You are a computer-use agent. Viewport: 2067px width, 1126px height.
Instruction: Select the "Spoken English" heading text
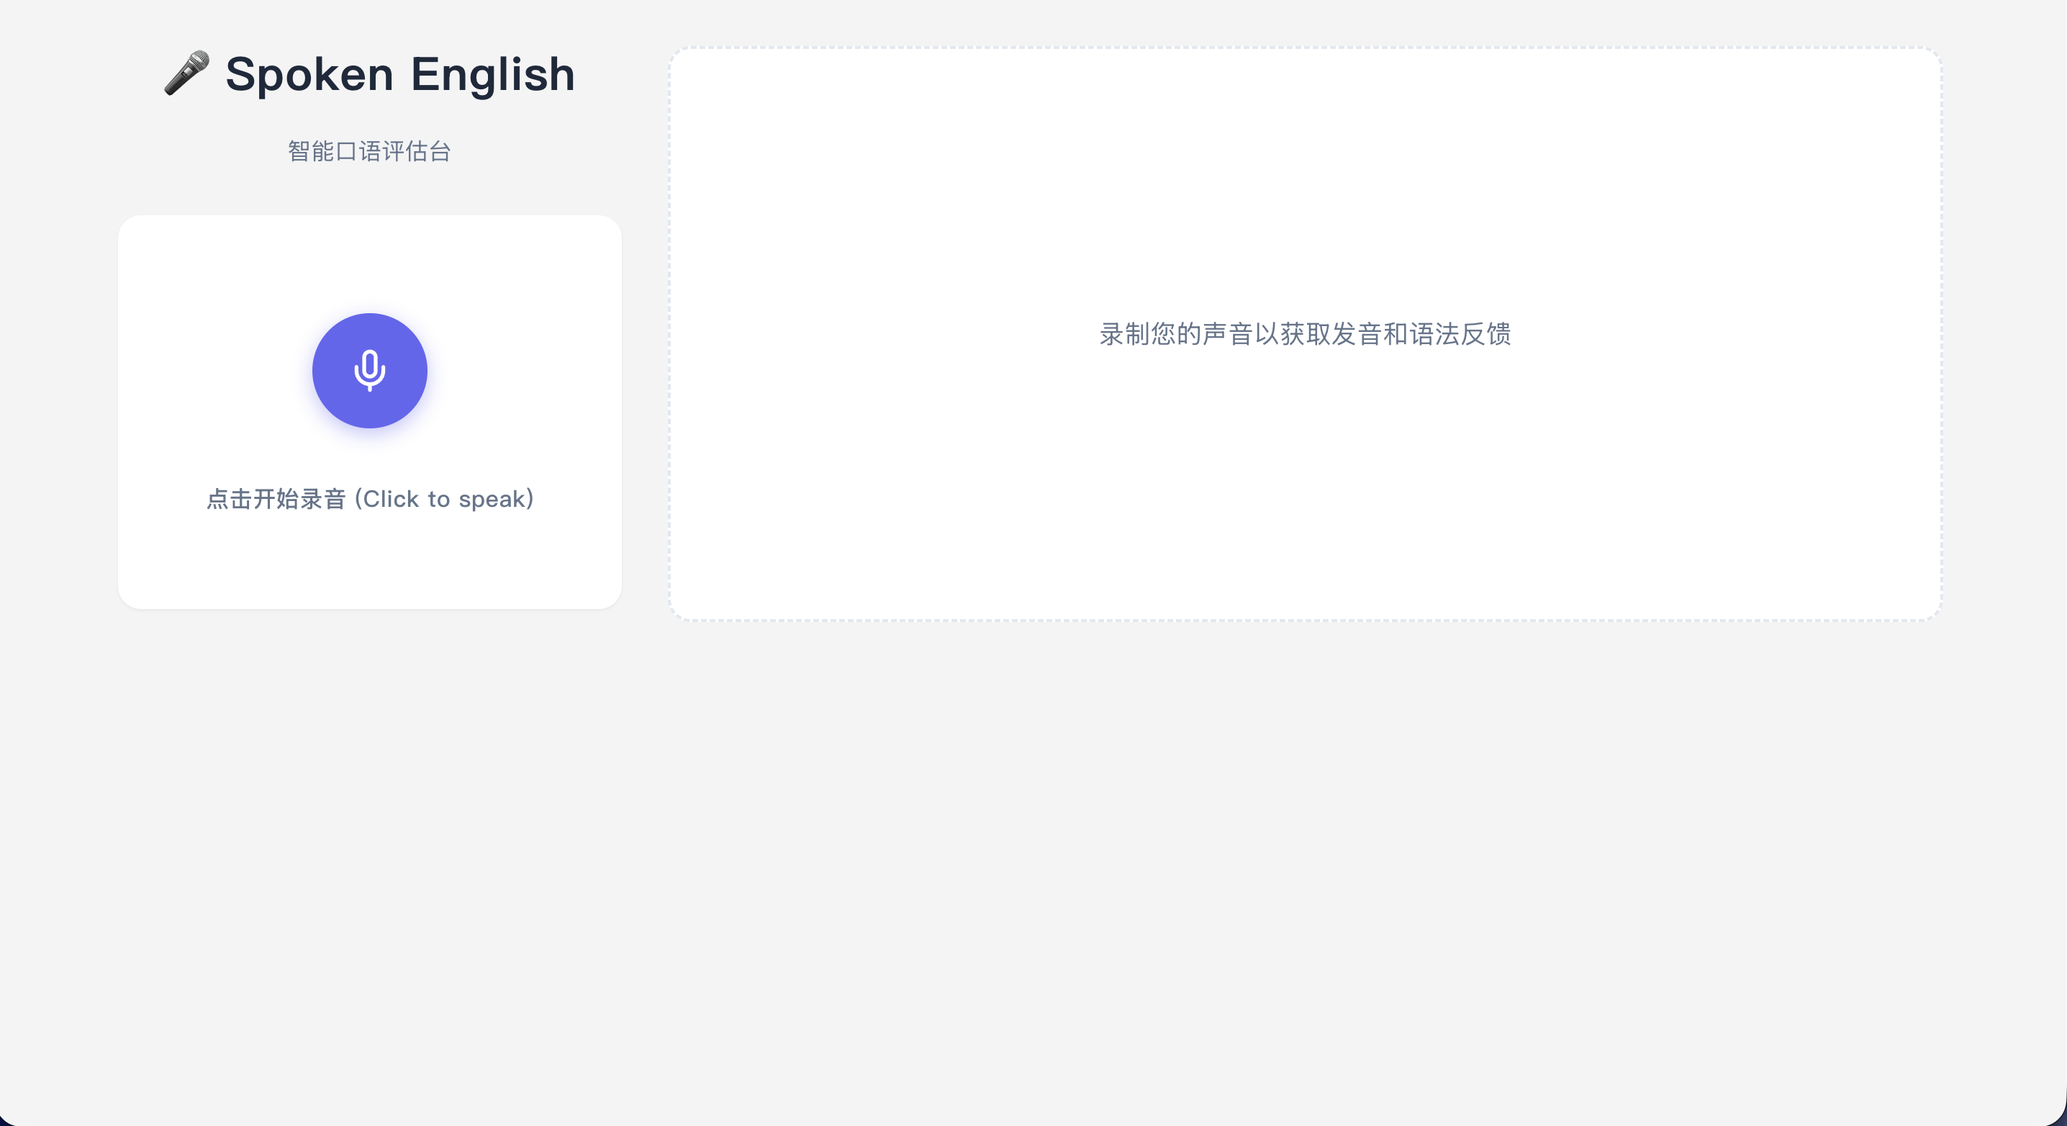click(x=399, y=74)
